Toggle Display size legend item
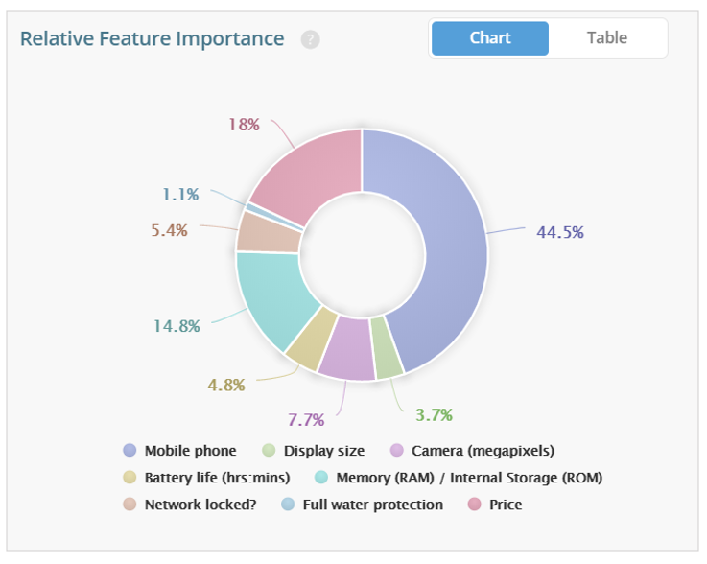This screenshot has height=564, width=707. (314, 451)
